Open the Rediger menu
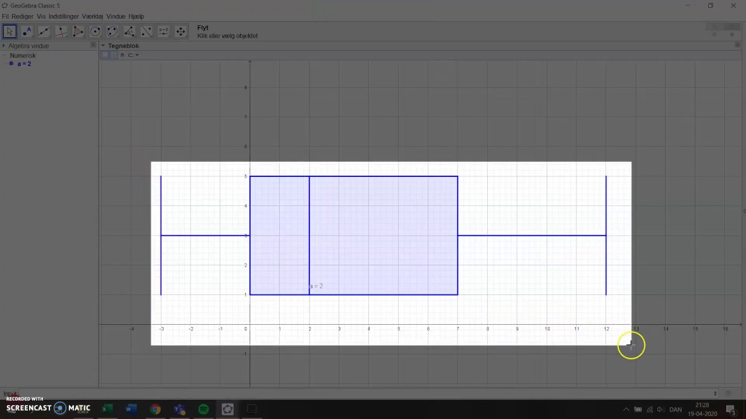This screenshot has height=419, width=746. click(x=23, y=16)
